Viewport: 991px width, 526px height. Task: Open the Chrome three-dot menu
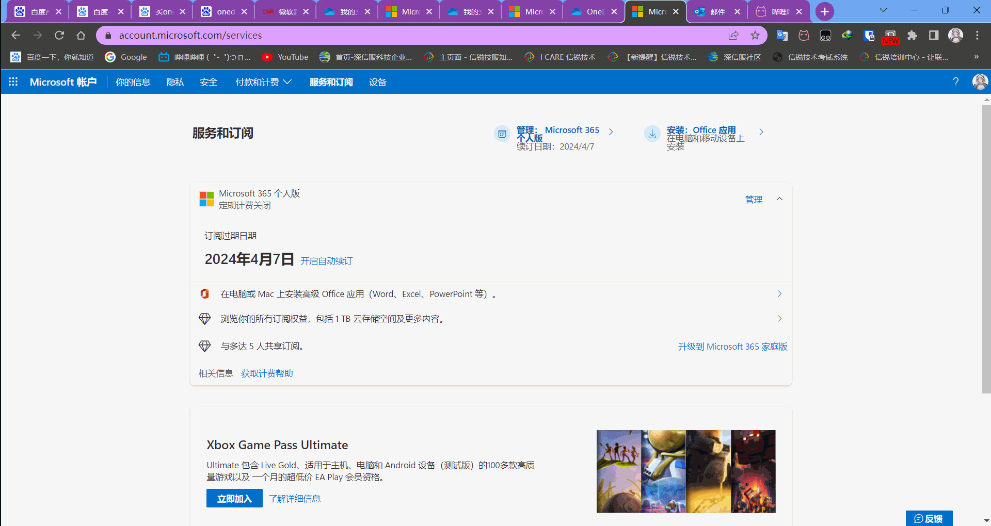[x=977, y=35]
